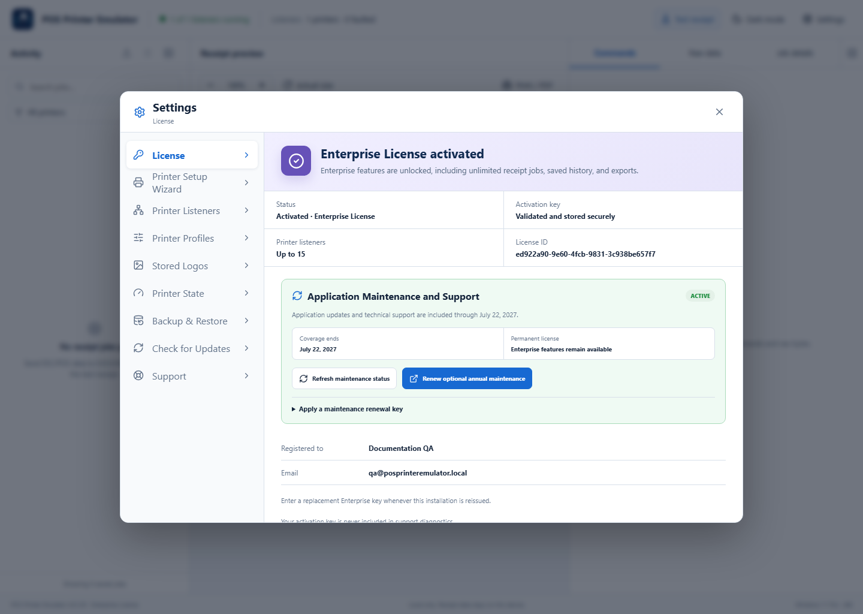Screen dimensions: 863x614
Task: Go to Printer Listeners settings
Action: pyautogui.click(x=192, y=210)
